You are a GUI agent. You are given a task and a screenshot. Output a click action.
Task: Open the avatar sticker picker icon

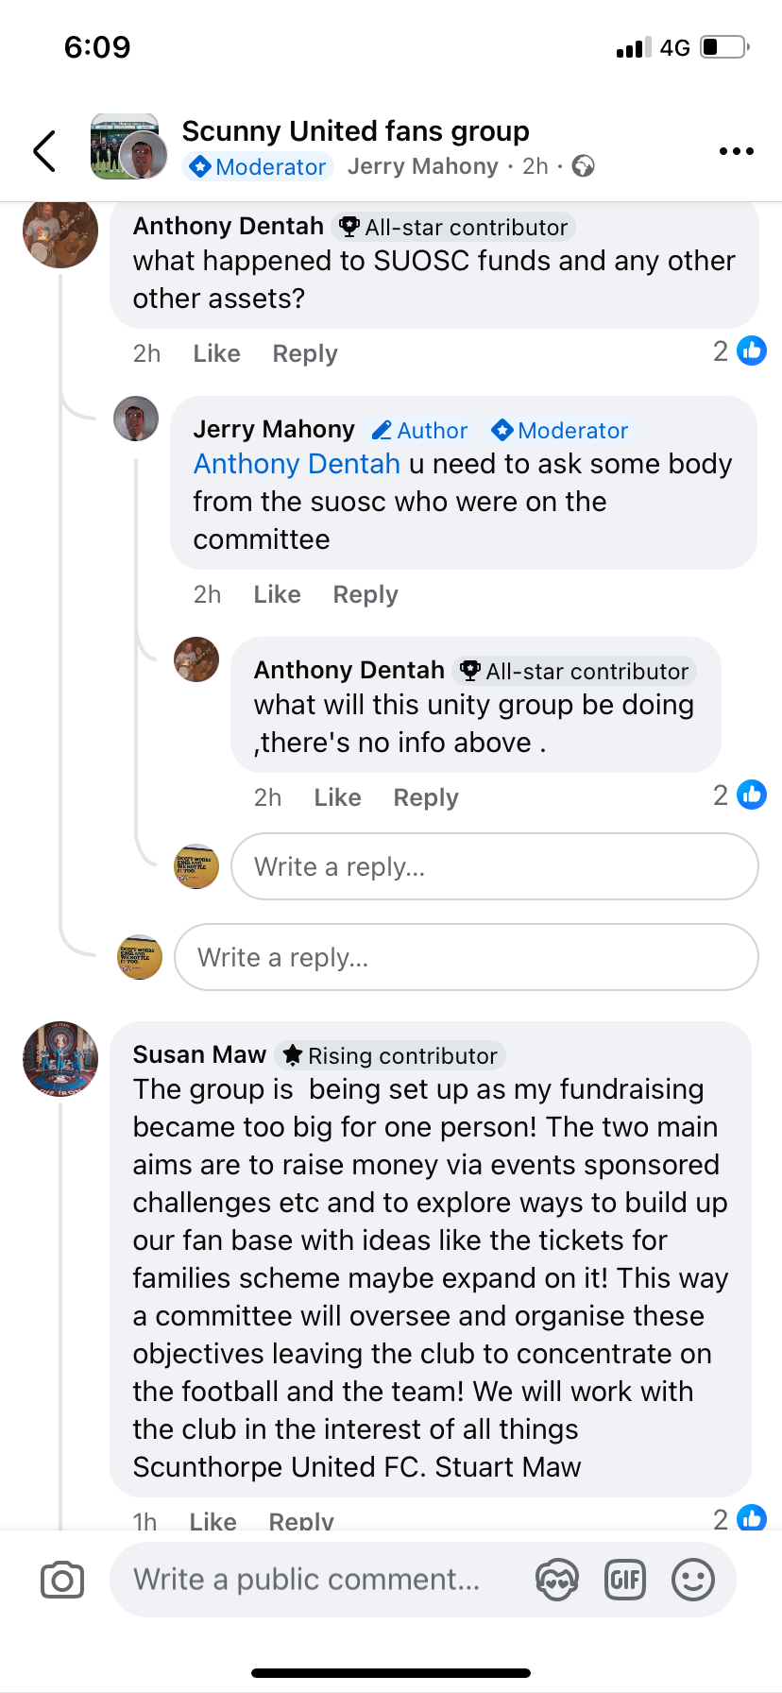coord(556,1580)
